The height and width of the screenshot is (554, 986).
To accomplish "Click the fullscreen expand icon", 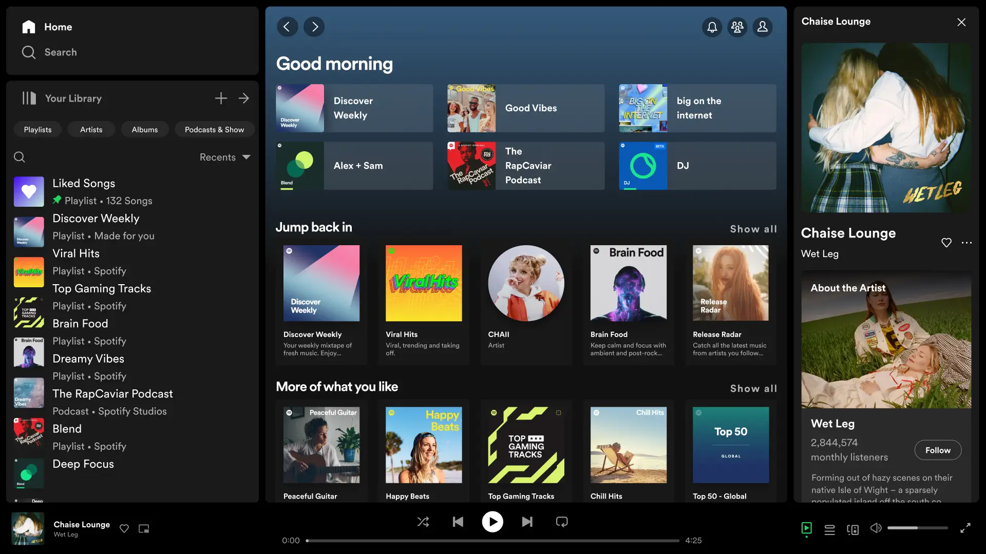I will (x=965, y=528).
